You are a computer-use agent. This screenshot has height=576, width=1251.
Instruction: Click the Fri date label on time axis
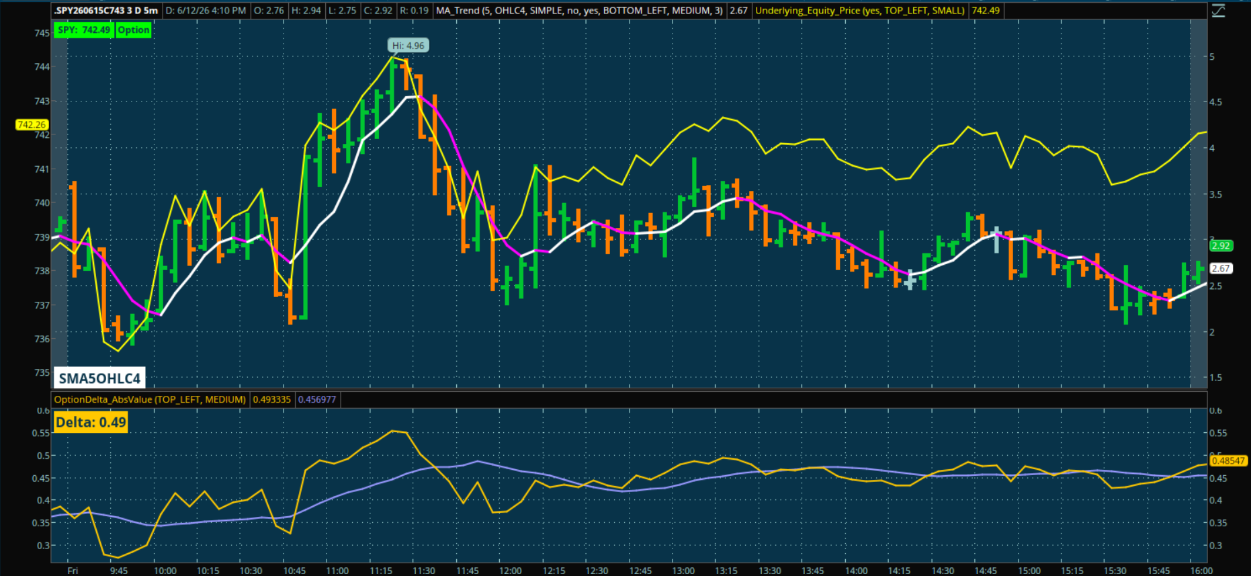click(73, 571)
